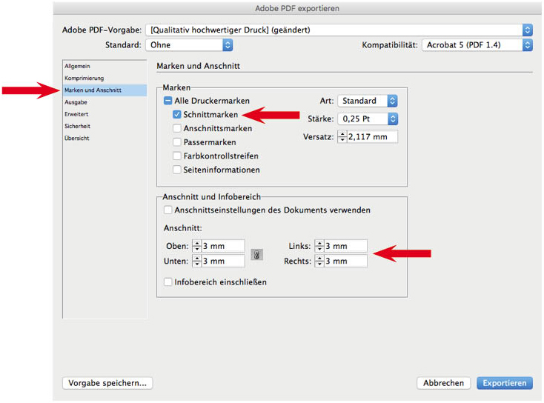
Task: Click the Exportieren button
Action: tap(505, 383)
